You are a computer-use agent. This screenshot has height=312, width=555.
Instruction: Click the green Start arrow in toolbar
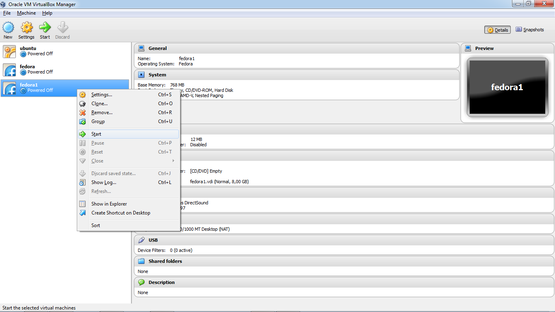(x=45, y=28)
